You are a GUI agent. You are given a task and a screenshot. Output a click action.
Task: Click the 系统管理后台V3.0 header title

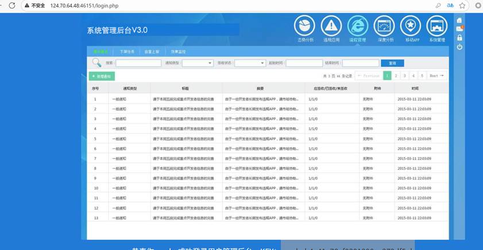click(x=117, y=30)
